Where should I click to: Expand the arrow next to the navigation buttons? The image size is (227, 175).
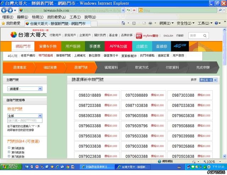tap(15, 10)
